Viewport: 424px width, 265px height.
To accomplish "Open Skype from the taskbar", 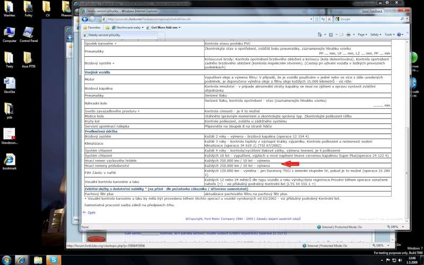I will point(52,260).
